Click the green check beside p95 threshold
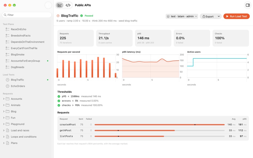The width and height of the screenshot is (253, 158). 59,96
